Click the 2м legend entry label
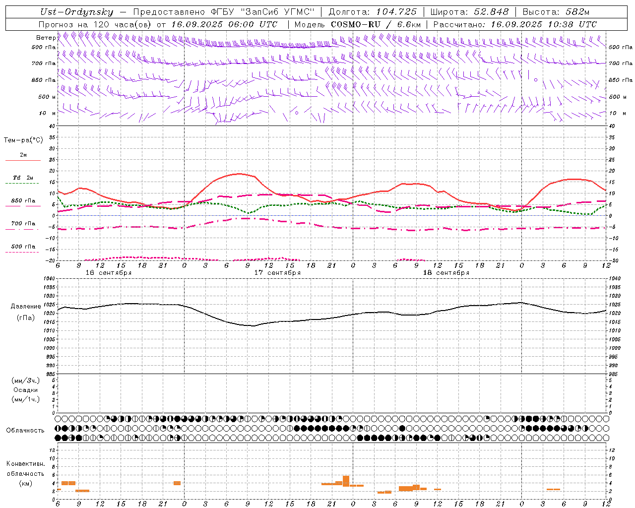 click(x=23, y=155)
